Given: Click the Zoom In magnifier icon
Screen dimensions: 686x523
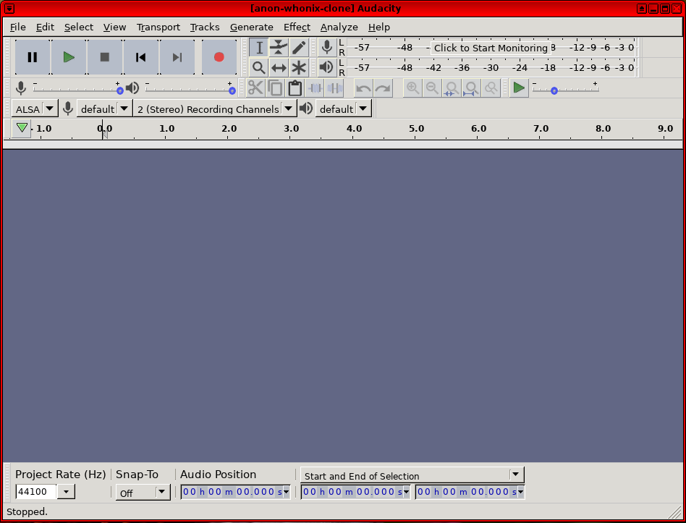Looking at the screenshot, I should (412, 88).
